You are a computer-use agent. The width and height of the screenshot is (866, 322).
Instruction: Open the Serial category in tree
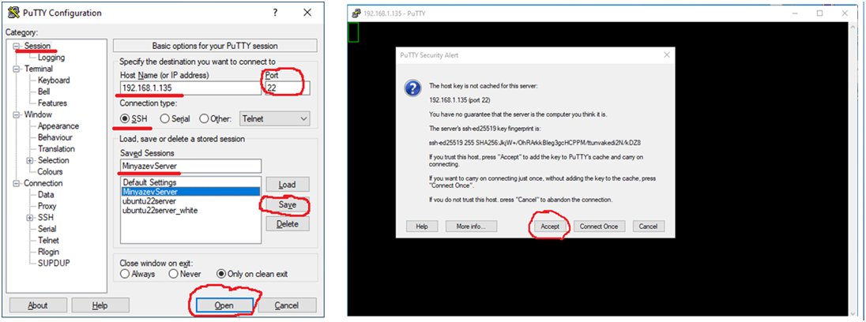pyautogui.click(x=47, y=229)
